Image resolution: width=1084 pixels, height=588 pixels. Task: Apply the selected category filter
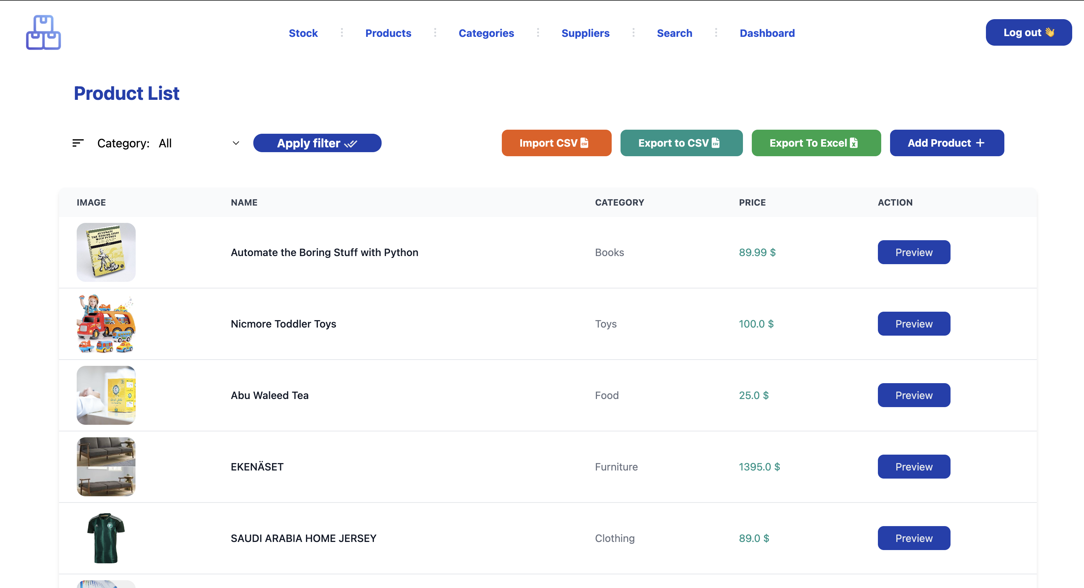[x=317, y=143]
